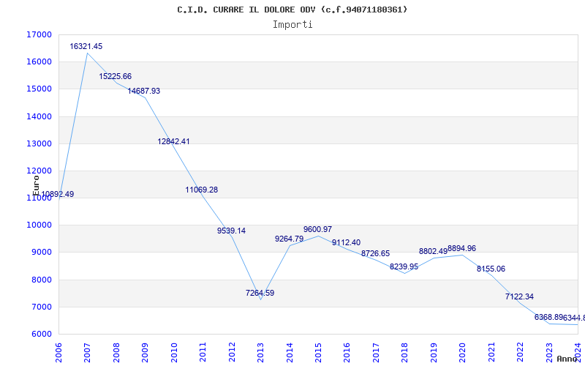This screenshot has height=366, width=585.
Task: Click the 6000 y-axis tick label
Action: tap(41, 335)
